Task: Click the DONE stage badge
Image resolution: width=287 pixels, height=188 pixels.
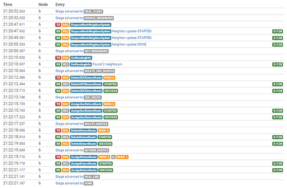Action: [x=89, y=183]
